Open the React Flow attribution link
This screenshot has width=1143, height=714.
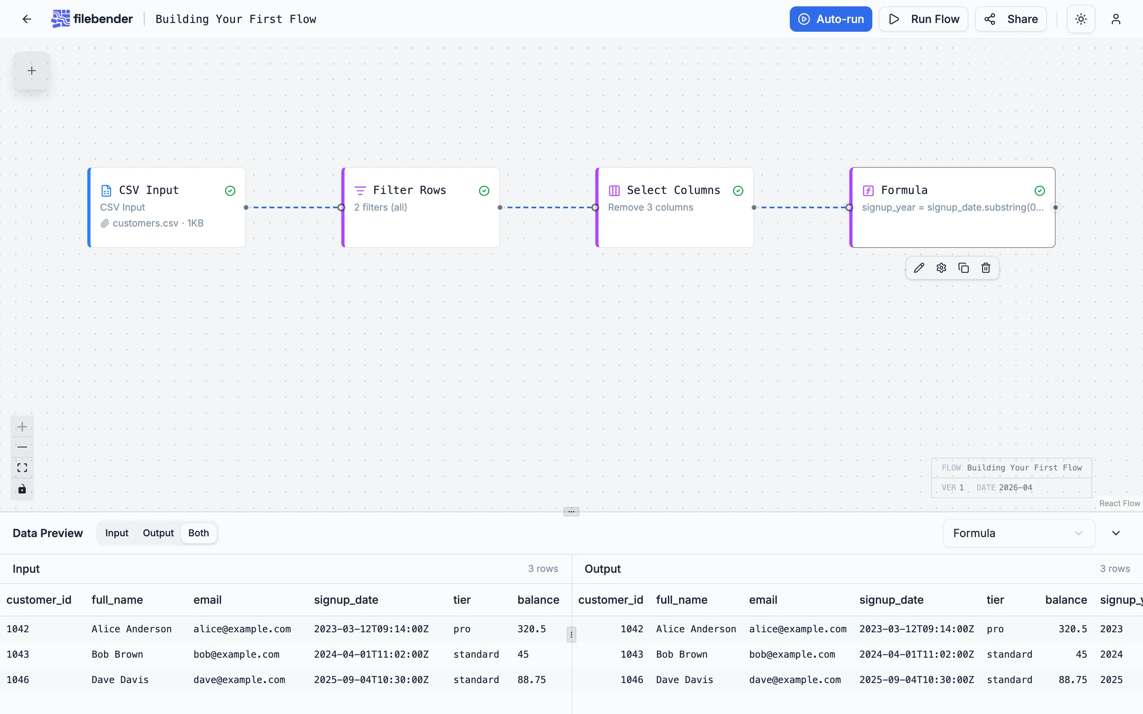pos(1119,503)
